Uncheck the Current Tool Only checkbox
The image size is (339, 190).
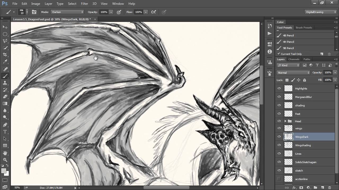pos(278,54)
